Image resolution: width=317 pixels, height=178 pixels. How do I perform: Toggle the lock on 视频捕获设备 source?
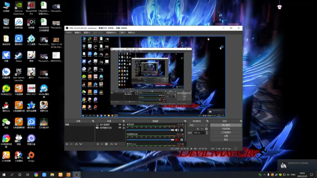pyautogui.click(x=124, y=128)
